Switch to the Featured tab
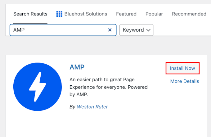This screenshot has height=137, width=211. point(126,14)
